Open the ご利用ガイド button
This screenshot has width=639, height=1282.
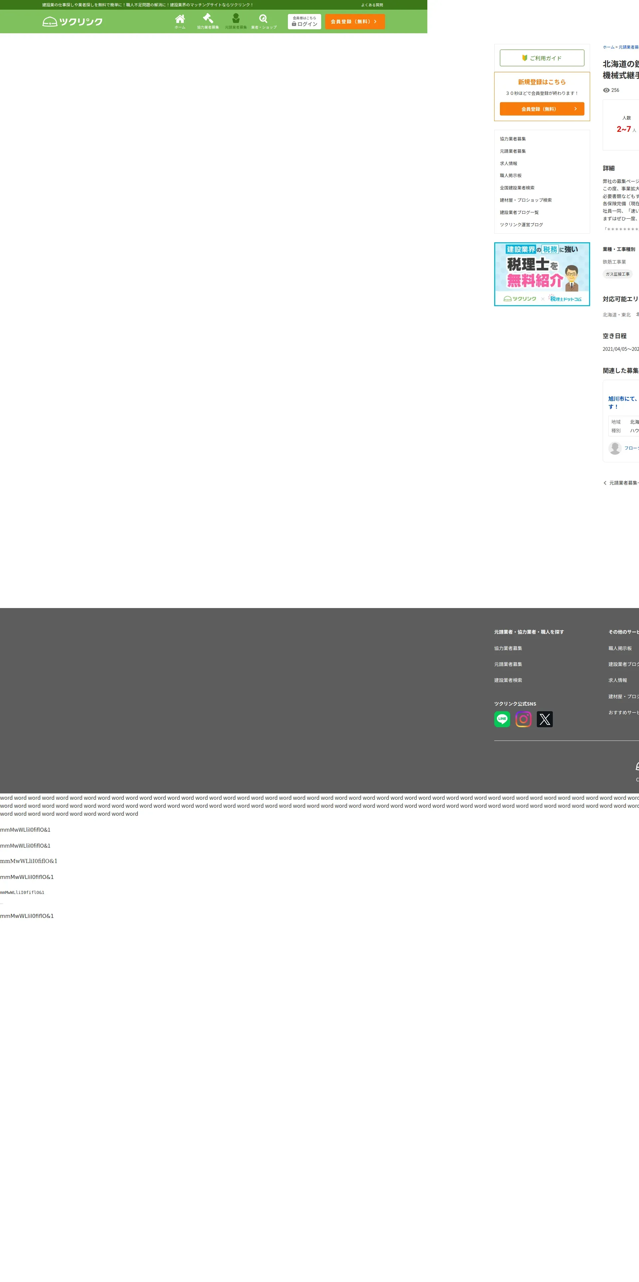tap(541, 58)
